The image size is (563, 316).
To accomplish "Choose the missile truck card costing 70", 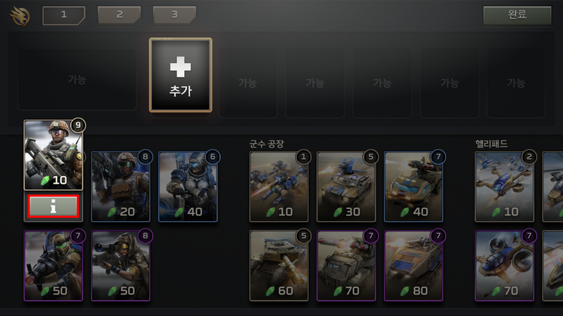I will click(346, 265).
